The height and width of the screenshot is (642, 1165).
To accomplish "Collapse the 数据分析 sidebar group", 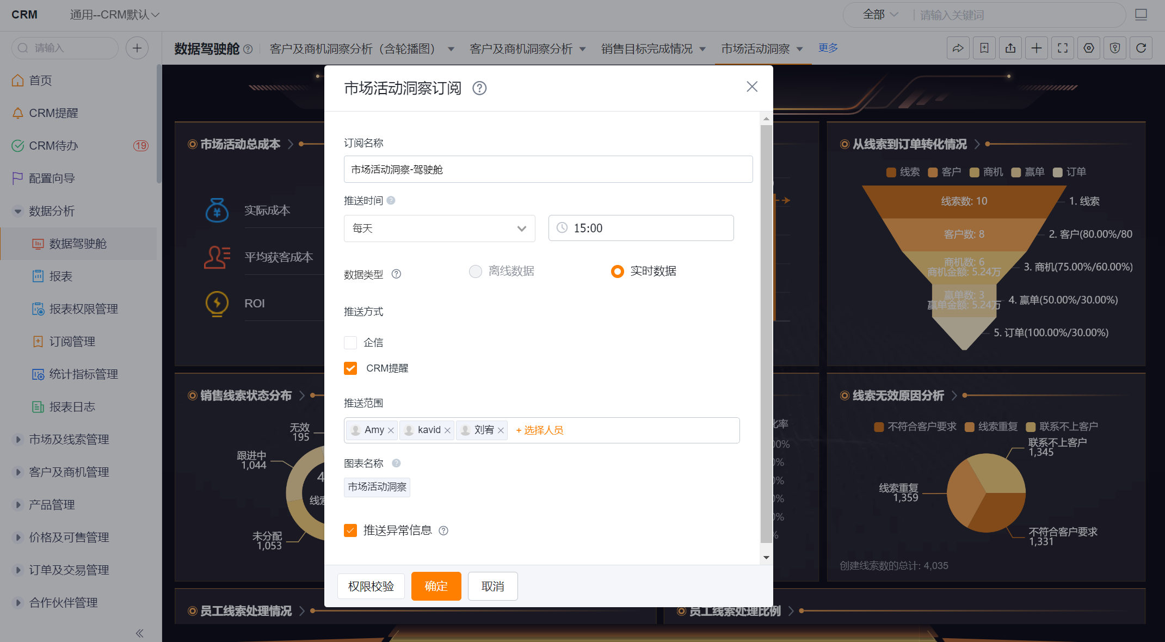I will (x=18, y=211).
